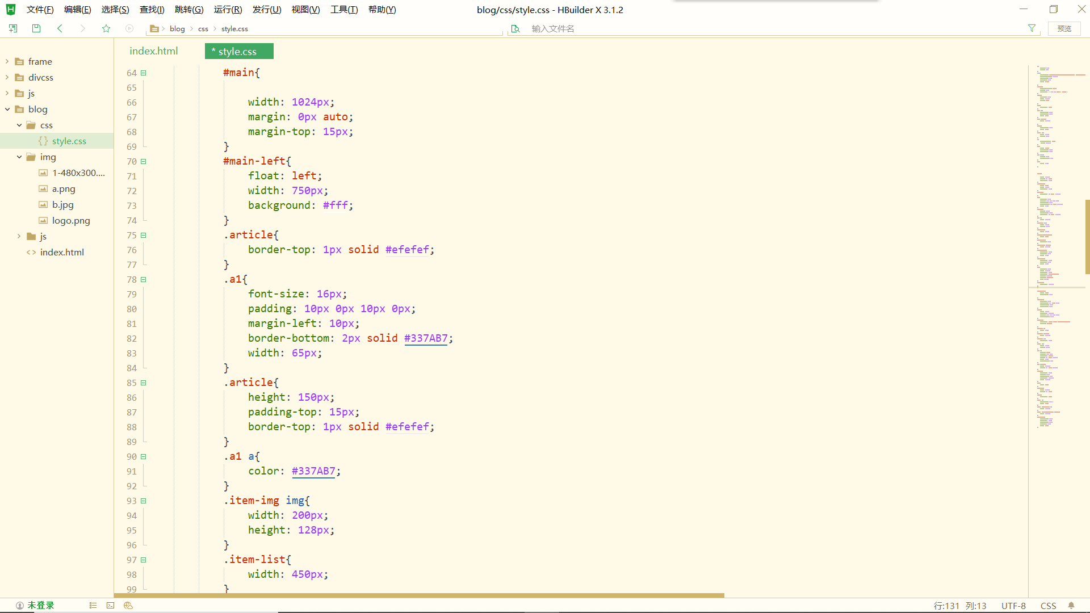Viewport: 1090px width, 613px height.
Task: Open the 查找(I) menu
Action: 152,10
